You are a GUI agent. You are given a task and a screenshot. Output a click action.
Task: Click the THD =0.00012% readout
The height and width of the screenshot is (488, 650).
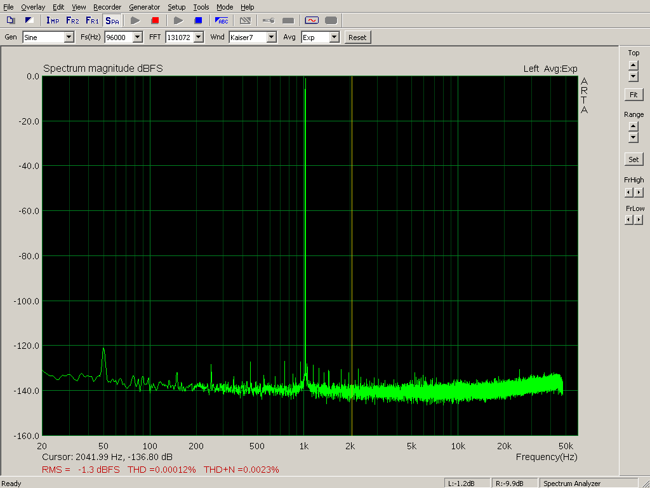[162, 470]
